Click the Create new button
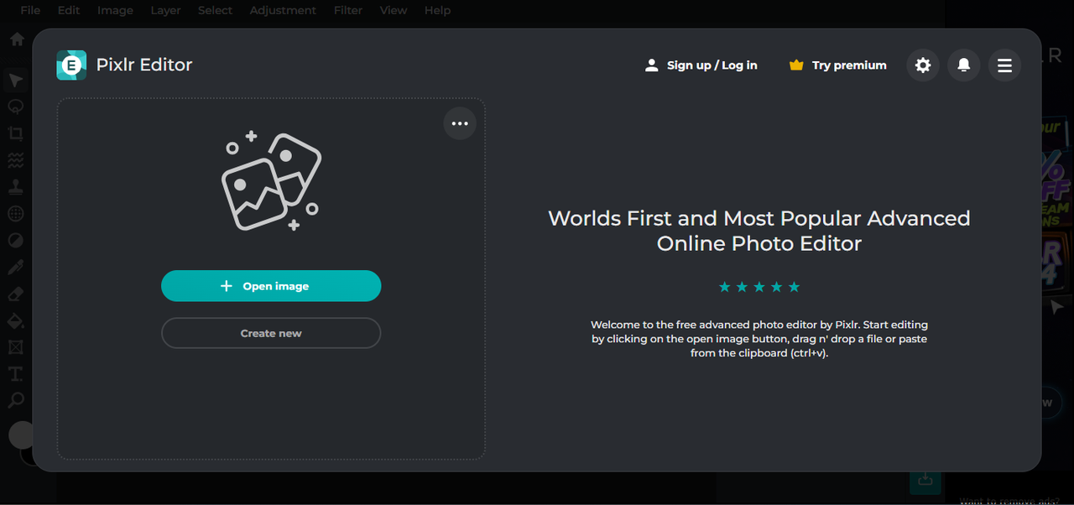The image size is (1074, 505). pos(271,333)
